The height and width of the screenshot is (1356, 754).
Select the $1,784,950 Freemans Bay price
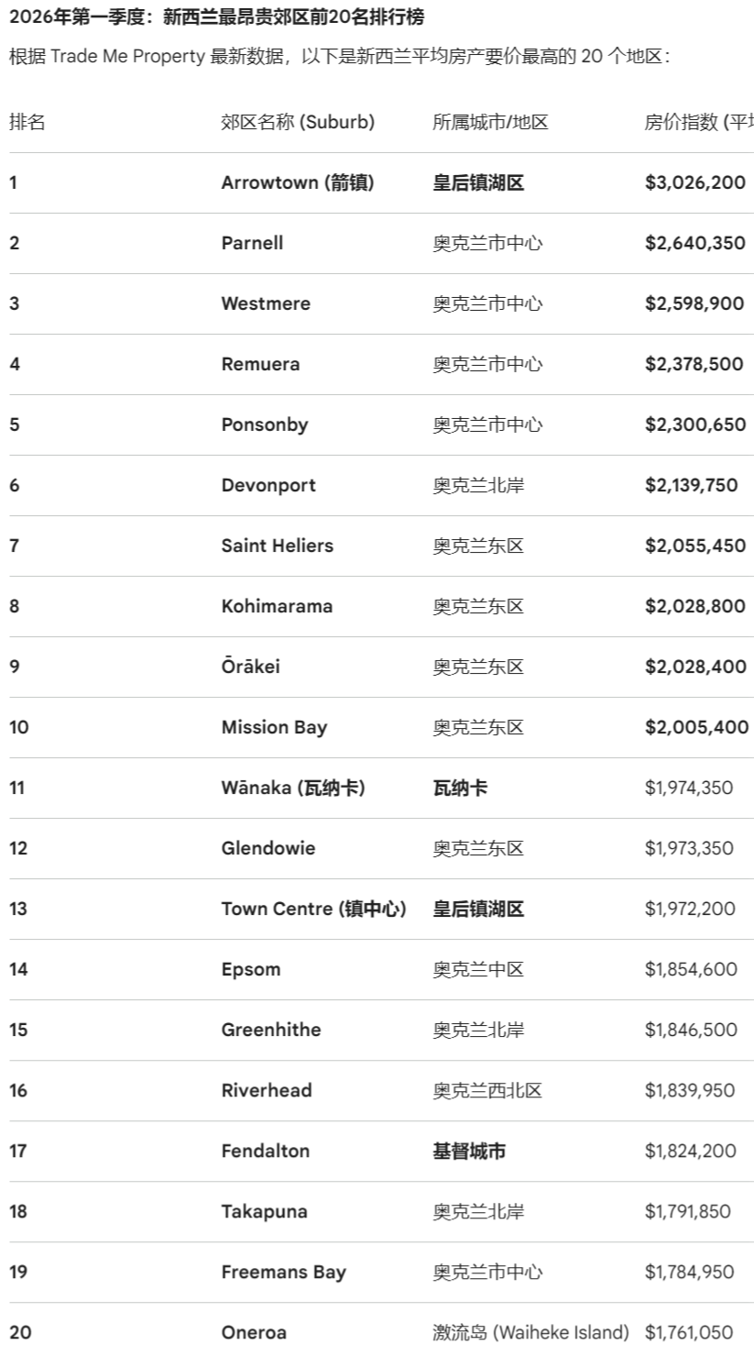688,1272
